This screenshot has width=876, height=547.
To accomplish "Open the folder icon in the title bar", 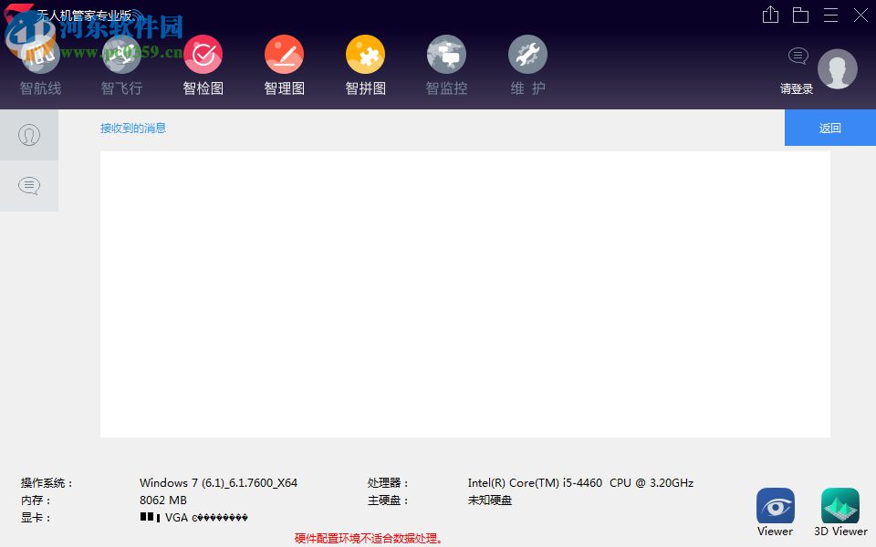I will tap(801, 15).
